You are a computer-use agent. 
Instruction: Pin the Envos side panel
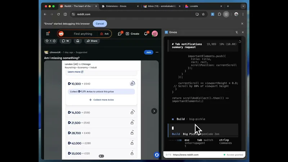[x=237, y=32]
